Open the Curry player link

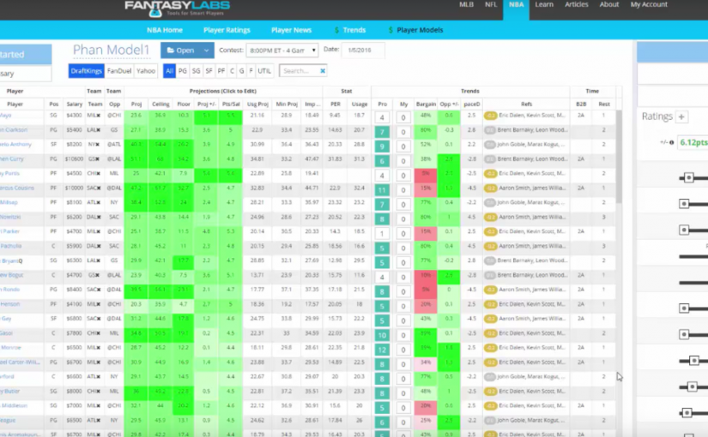pos(12,159)
